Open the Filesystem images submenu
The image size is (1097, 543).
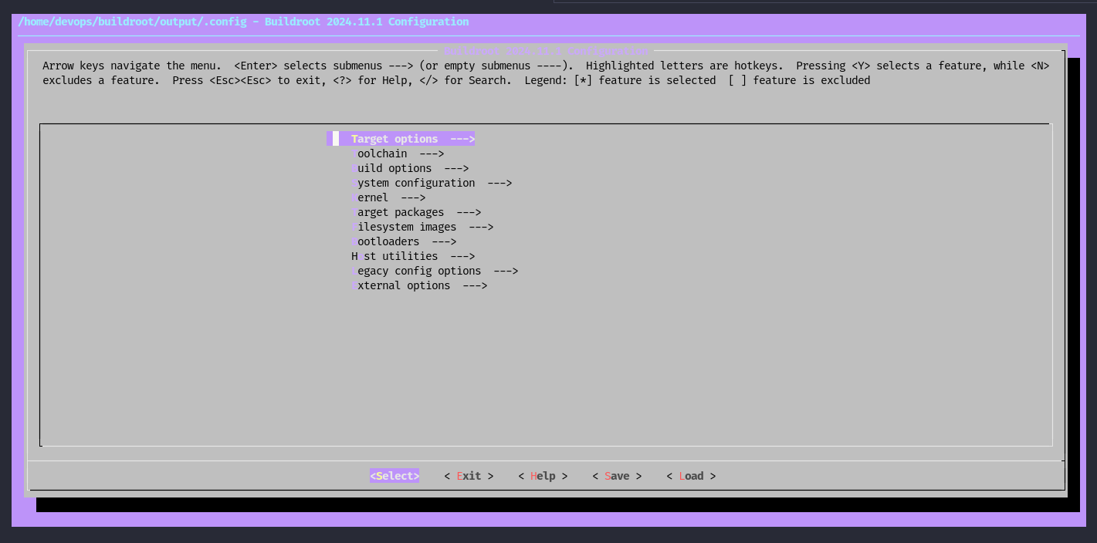pyautogui.click(x=422, y=227)
